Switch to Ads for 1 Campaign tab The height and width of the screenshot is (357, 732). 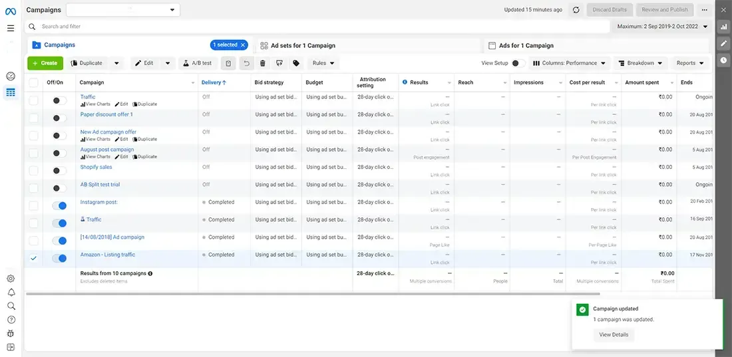(526, 46)
